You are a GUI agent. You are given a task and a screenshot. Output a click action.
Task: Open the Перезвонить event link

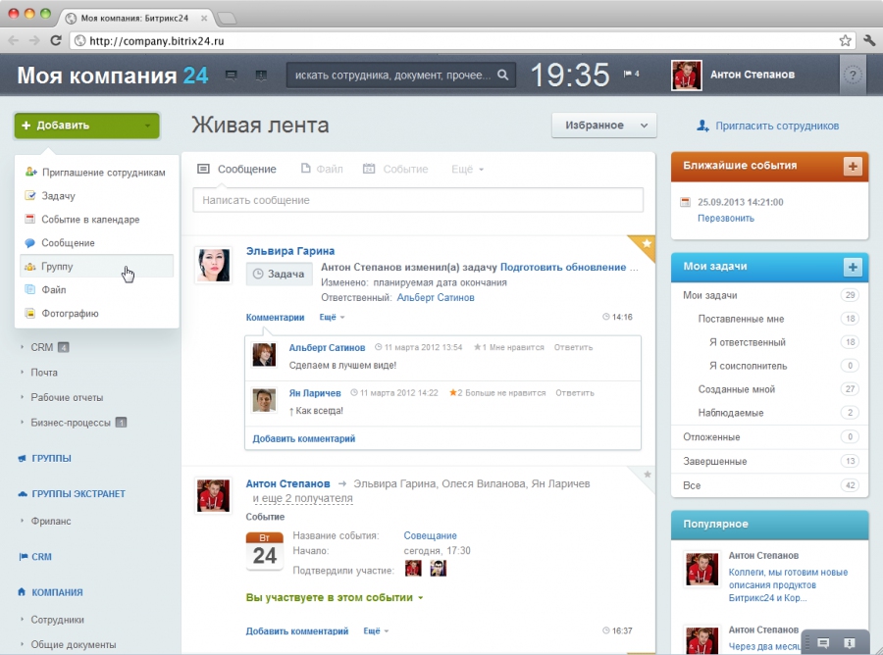(x=726, y=219)
